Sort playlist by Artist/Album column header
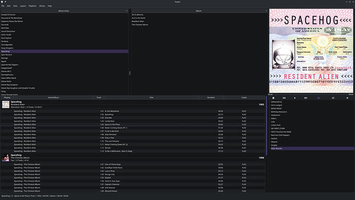The image size is (355, 200). 54,97
